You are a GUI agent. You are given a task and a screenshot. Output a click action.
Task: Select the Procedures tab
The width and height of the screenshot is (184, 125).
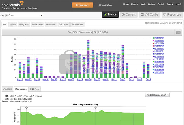point(77,24)
